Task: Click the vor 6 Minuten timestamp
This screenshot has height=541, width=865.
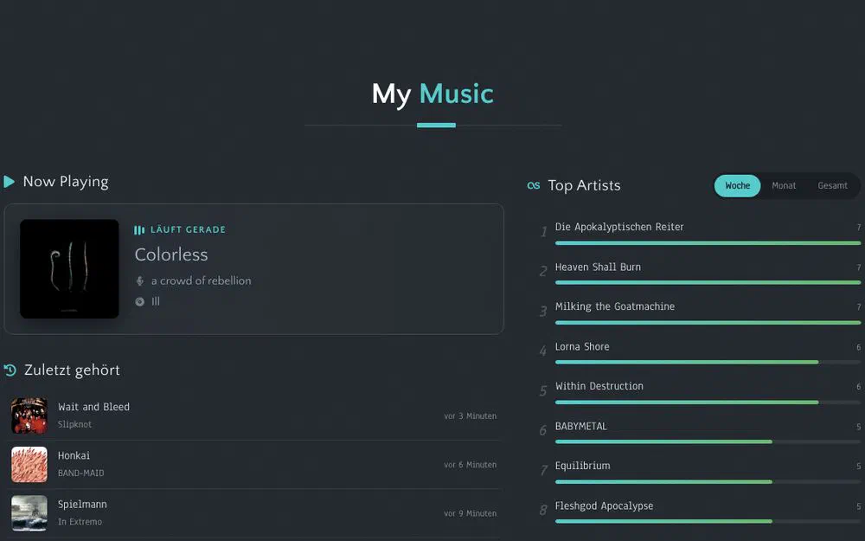Action: tap(470, 465)
